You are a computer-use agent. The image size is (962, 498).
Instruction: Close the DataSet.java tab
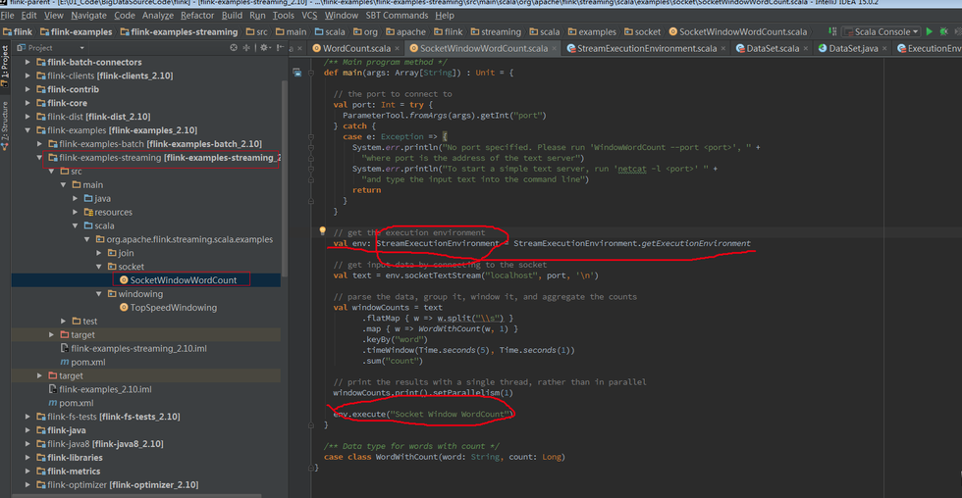[x=884, y=48]
